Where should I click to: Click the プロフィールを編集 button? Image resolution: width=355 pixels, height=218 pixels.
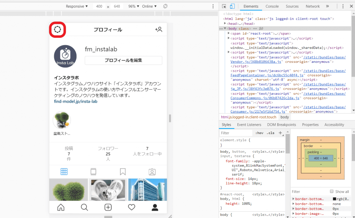[123, 60]
